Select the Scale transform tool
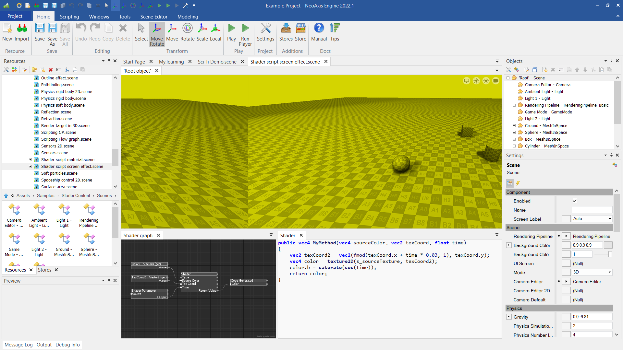Screen dimensions: 623x350 pyautogui.click(x=202, y=32)
